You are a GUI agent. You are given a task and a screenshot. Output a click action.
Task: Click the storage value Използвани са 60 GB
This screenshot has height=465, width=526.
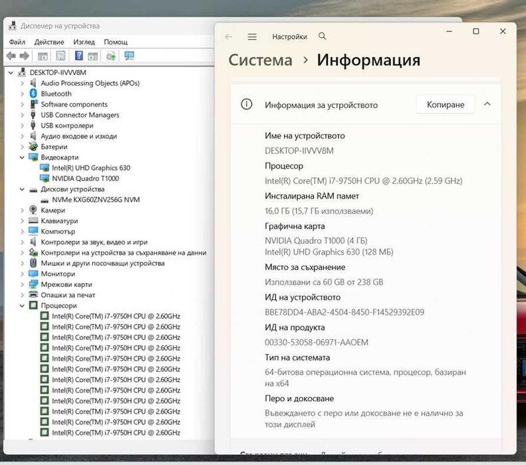[x=324, y=282]
